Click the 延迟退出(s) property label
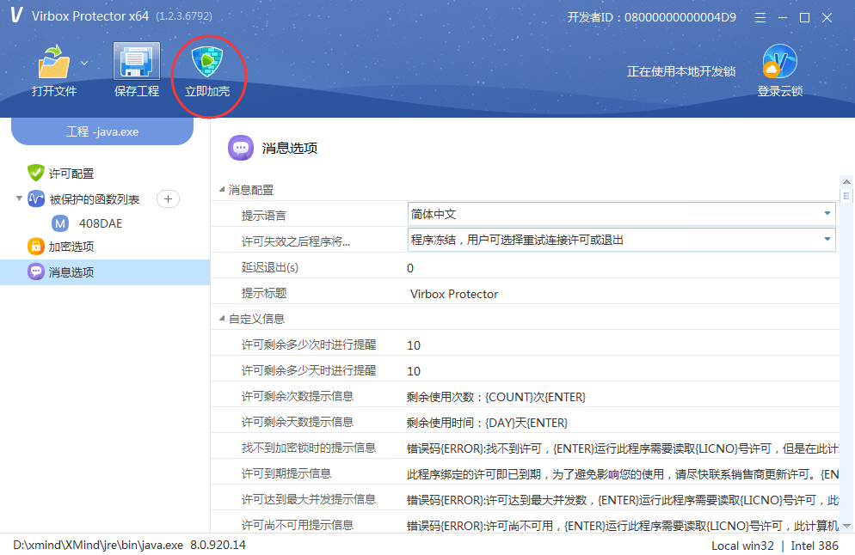Image resolution: width=855 pixels, height=555 pixels. click(270, 267)
